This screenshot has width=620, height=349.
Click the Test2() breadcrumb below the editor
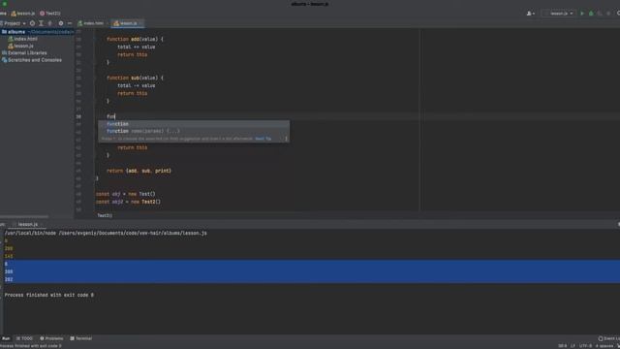click(x=105, y=215)
